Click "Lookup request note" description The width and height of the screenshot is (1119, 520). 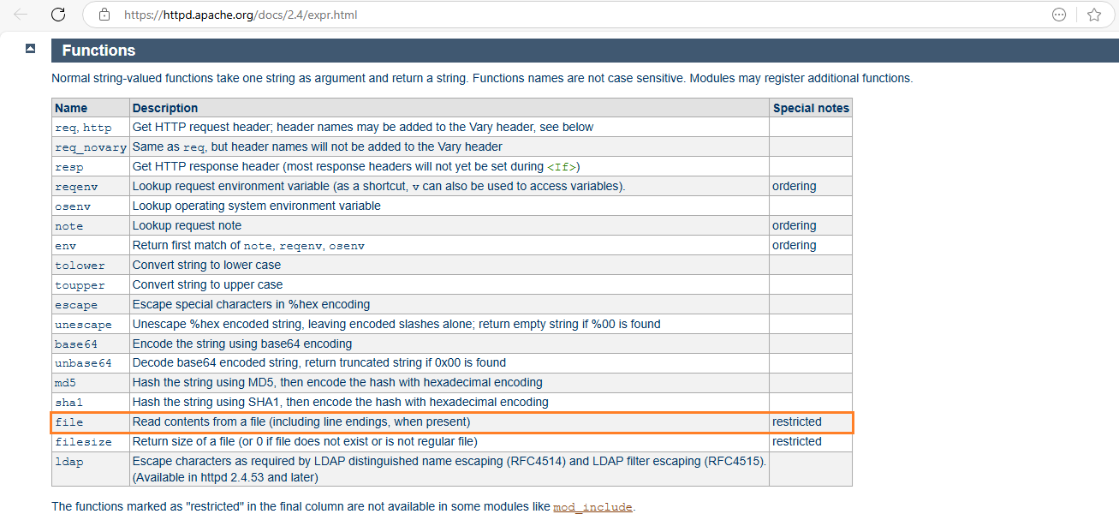click(x=187, y=226)
